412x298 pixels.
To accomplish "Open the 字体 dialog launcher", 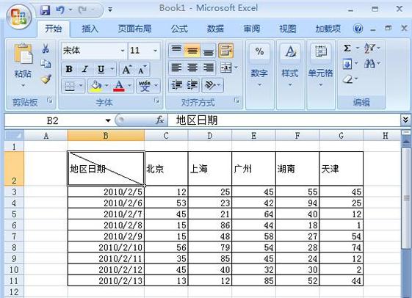I will [157, 101].
